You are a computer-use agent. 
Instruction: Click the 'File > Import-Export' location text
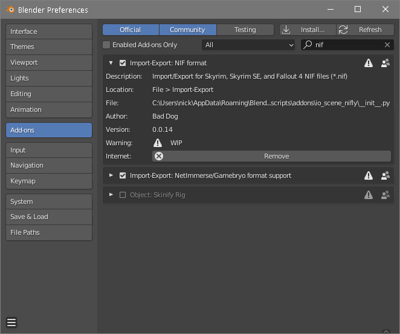click(x=182, y=90)
